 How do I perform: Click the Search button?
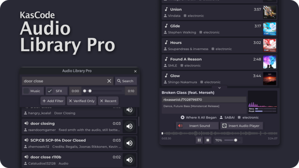(126, 81)
